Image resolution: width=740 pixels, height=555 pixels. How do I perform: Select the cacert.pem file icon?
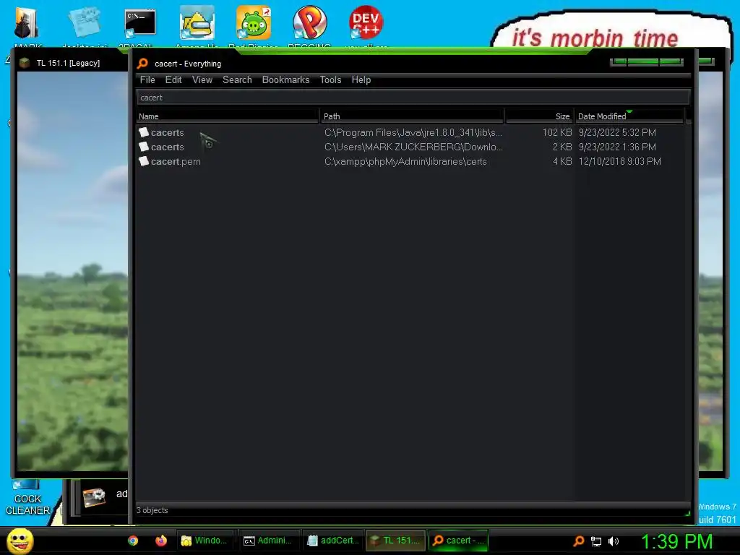point(144,161)
